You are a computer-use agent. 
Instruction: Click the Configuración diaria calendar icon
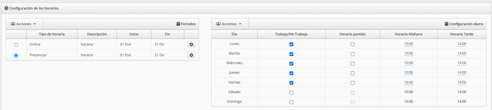pyautogui.click(x=446, y=24)
